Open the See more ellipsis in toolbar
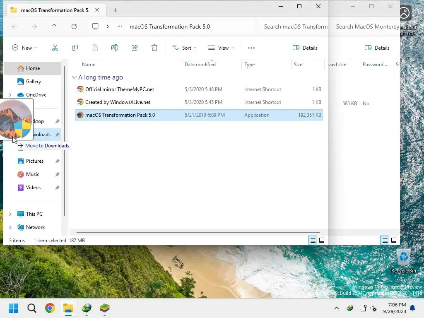This screenshot has width=424, height=318. (x=251, y=48)
